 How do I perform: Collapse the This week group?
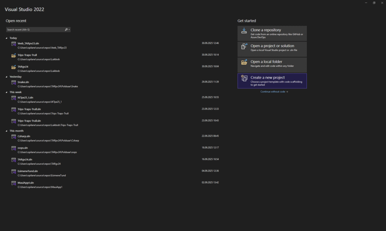click(6, 92)
